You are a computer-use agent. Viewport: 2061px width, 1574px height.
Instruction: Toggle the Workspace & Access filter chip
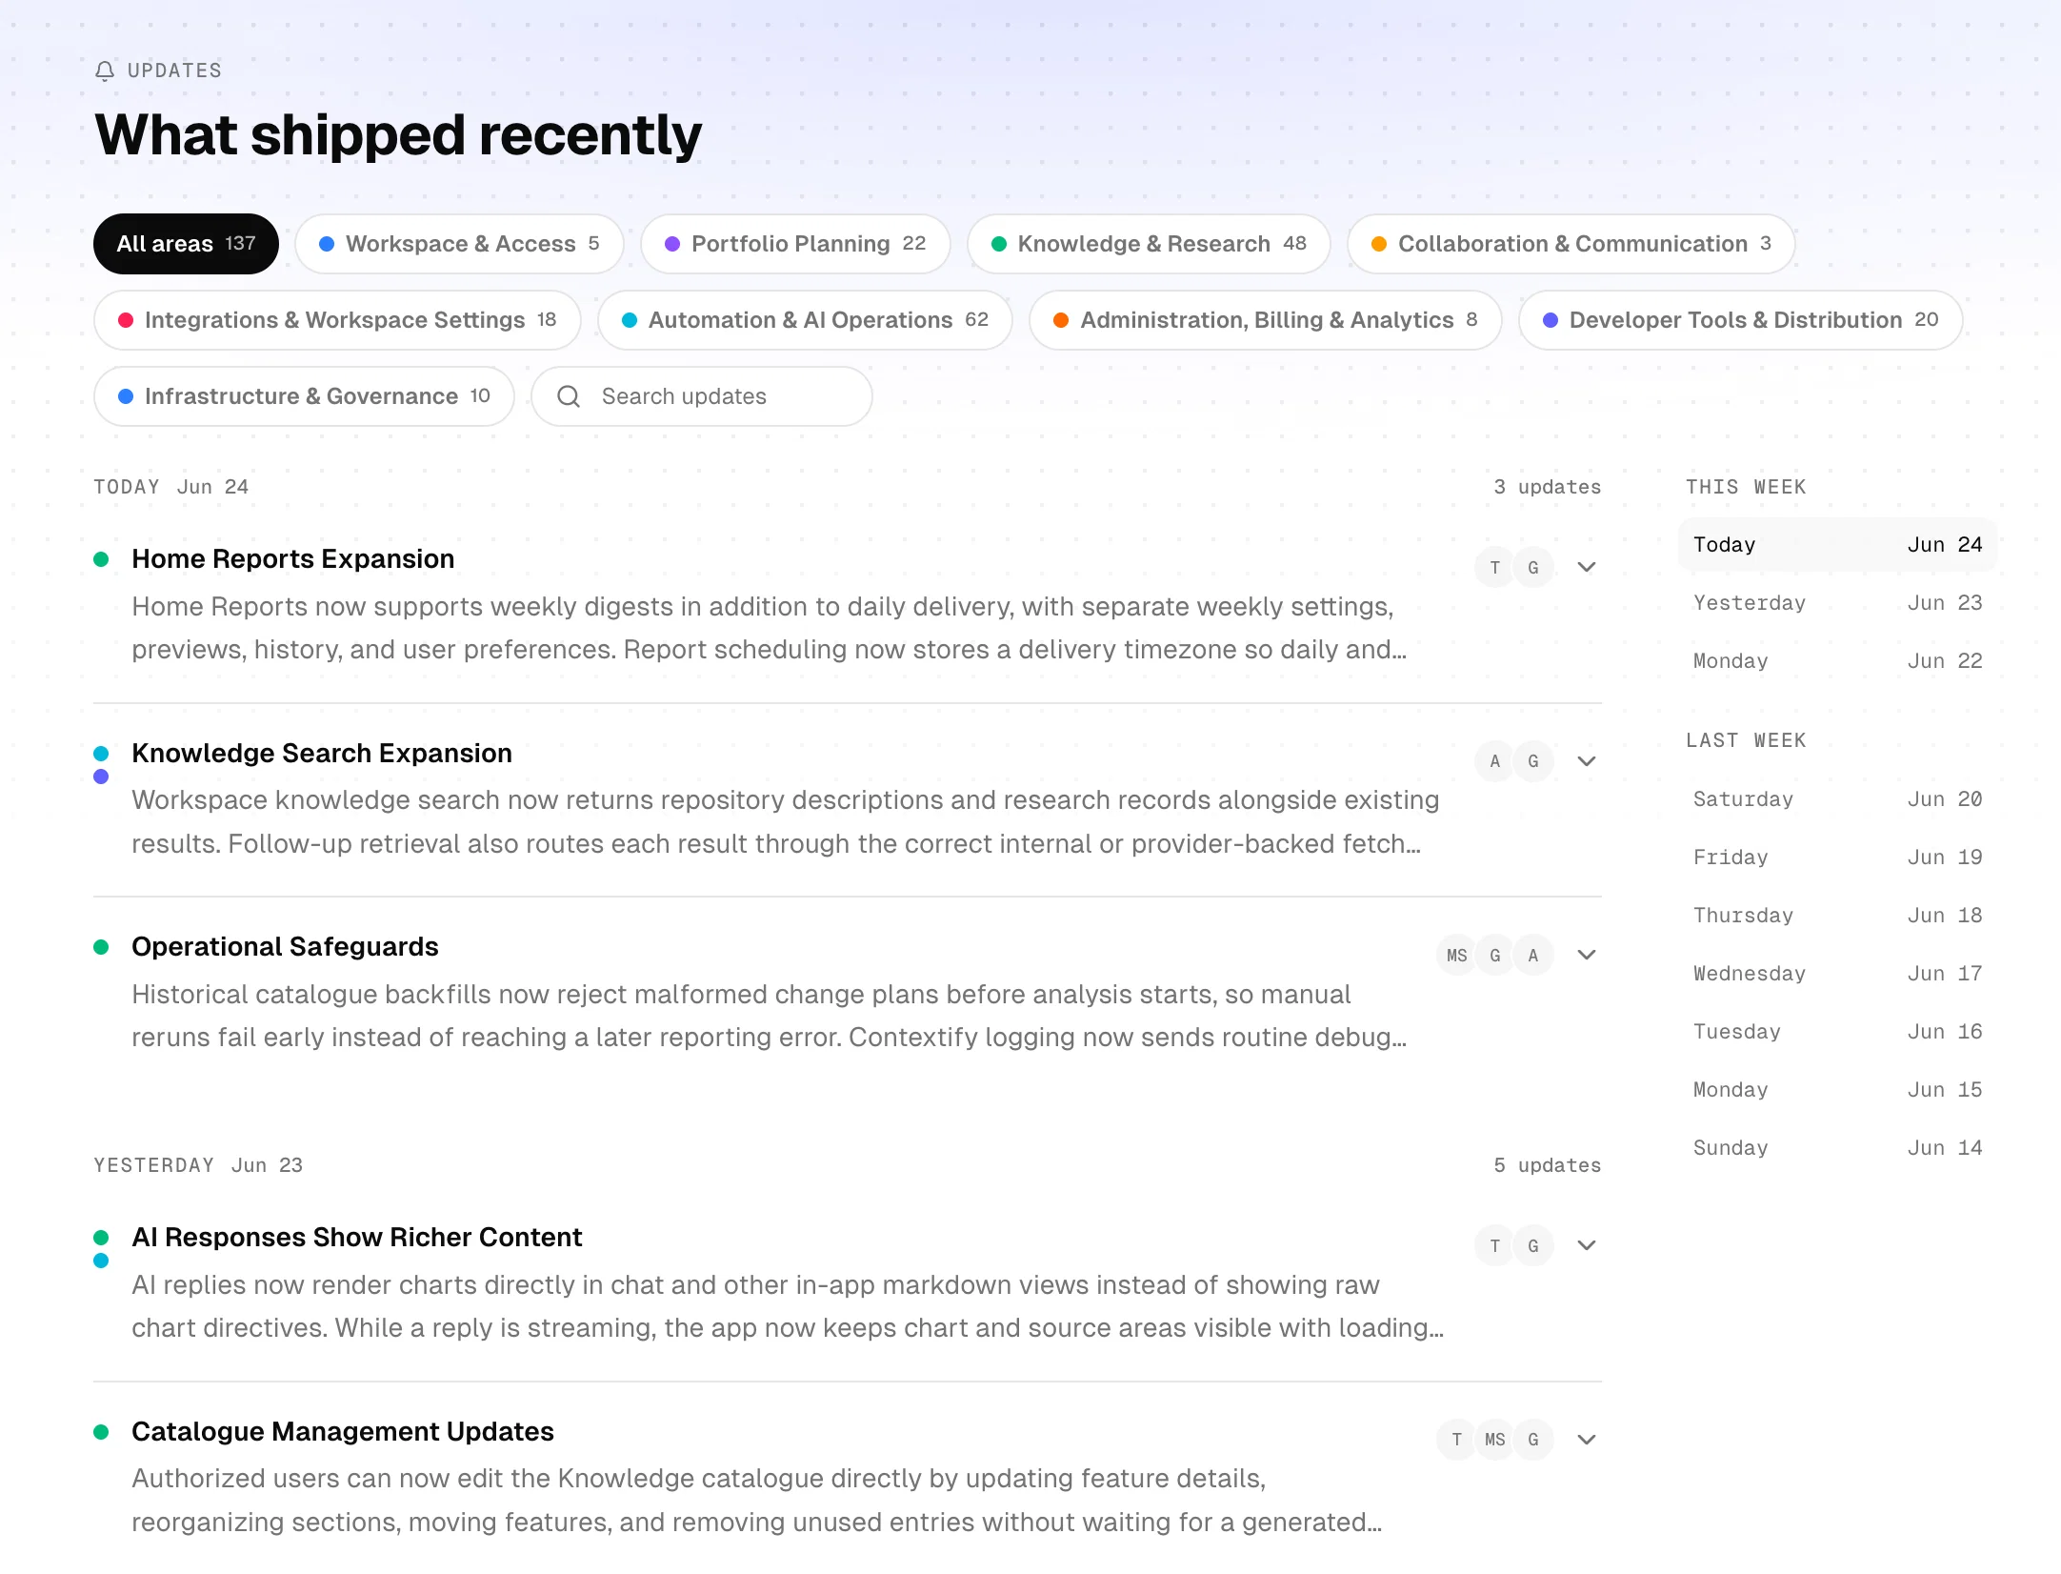(459, 244)
